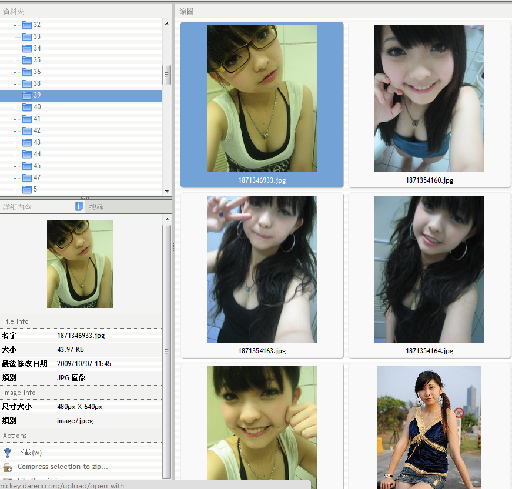Screen dimensions: 512x489
Task: Expand folder 45 plus toggle
Action: click(15, 166)
